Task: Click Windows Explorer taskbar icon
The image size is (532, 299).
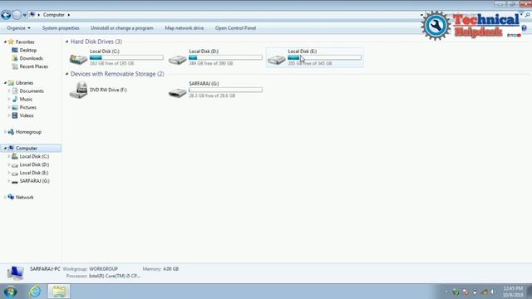Action: [59, 292]
